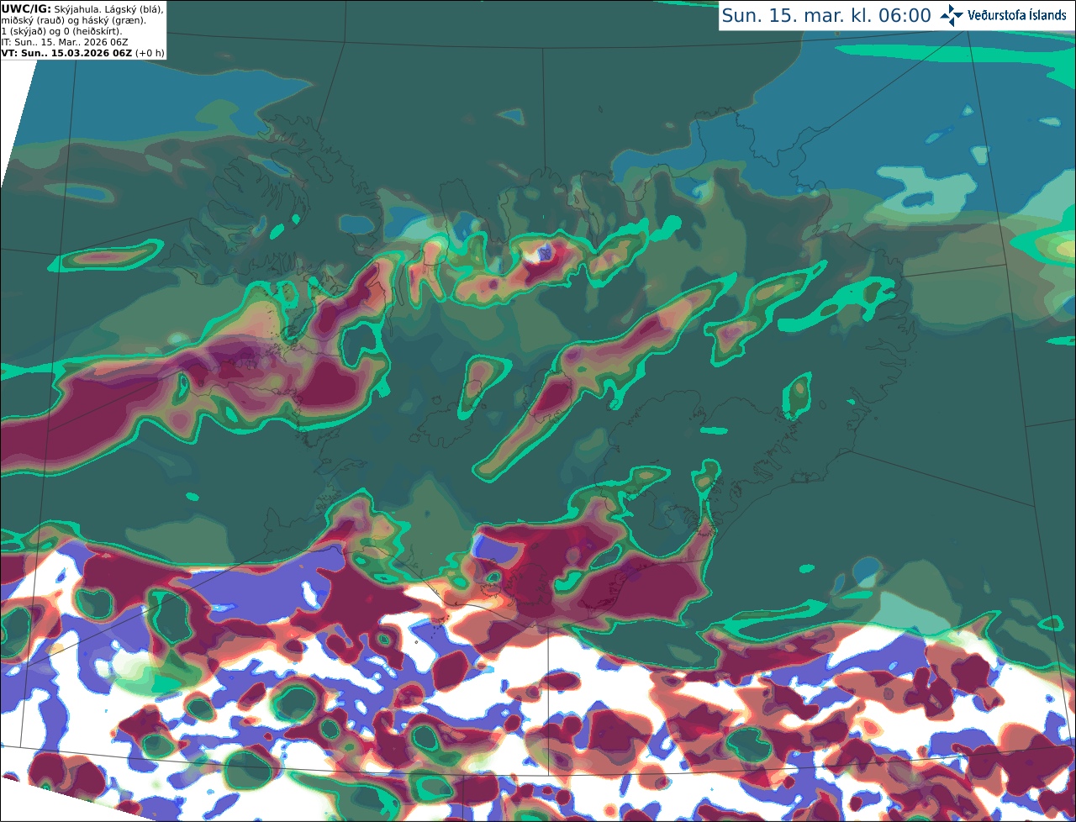Screen dimensions: 1076x822
Task: Click the Veðurstofa Íslands logo icon
Action: click(x=952, y=15)
